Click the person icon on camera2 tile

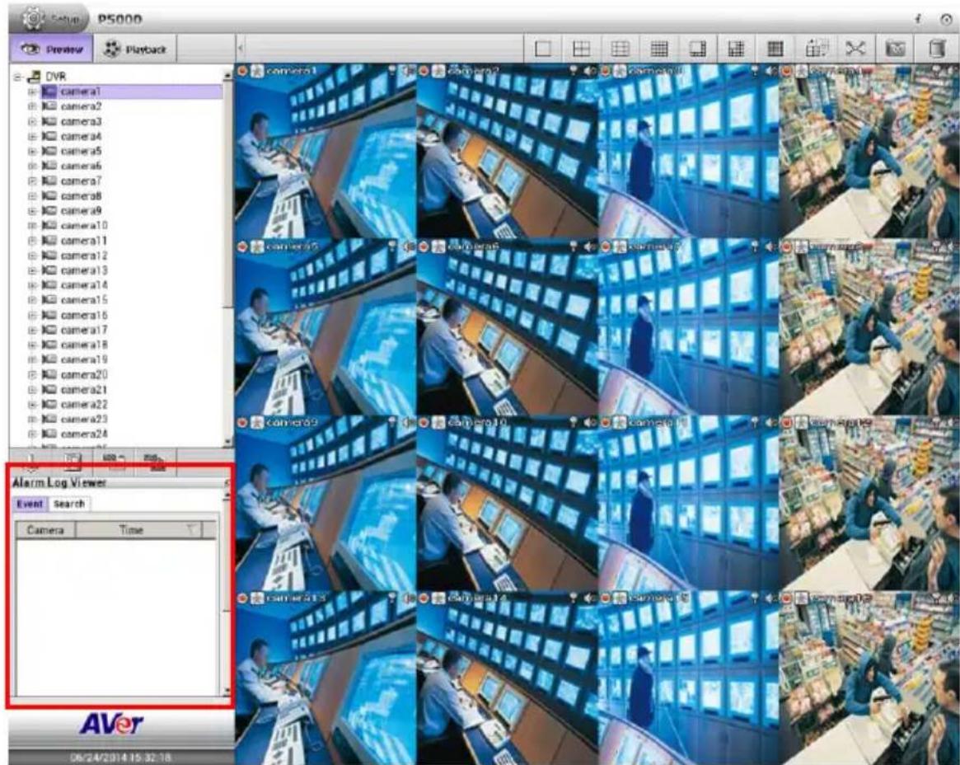(x=438, y=71)
